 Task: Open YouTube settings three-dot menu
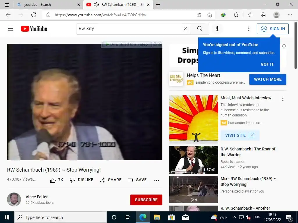click(249, 29)
